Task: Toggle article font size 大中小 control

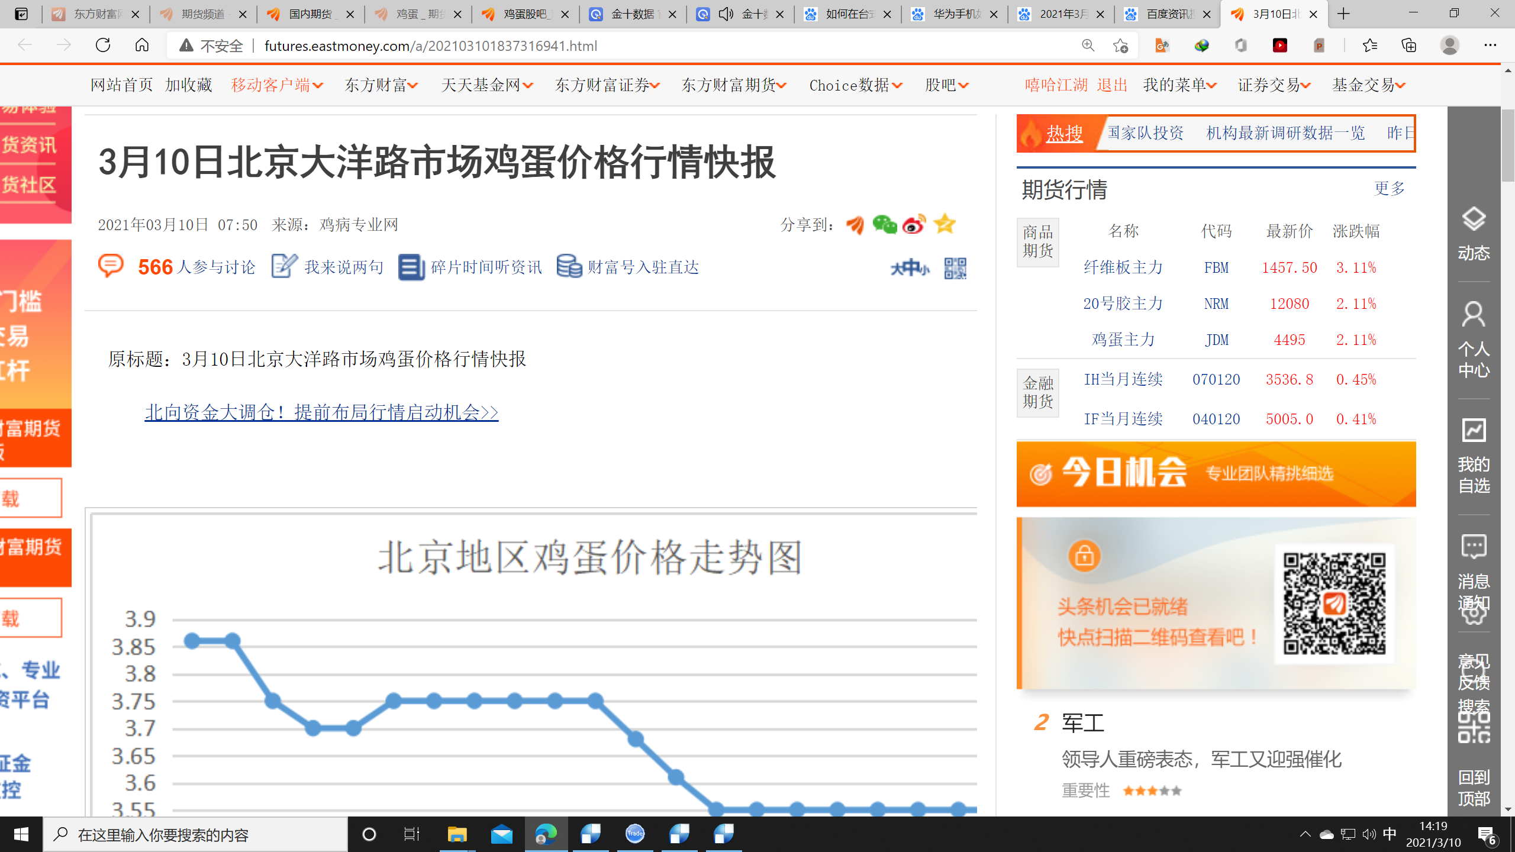Action: [909, 269]
